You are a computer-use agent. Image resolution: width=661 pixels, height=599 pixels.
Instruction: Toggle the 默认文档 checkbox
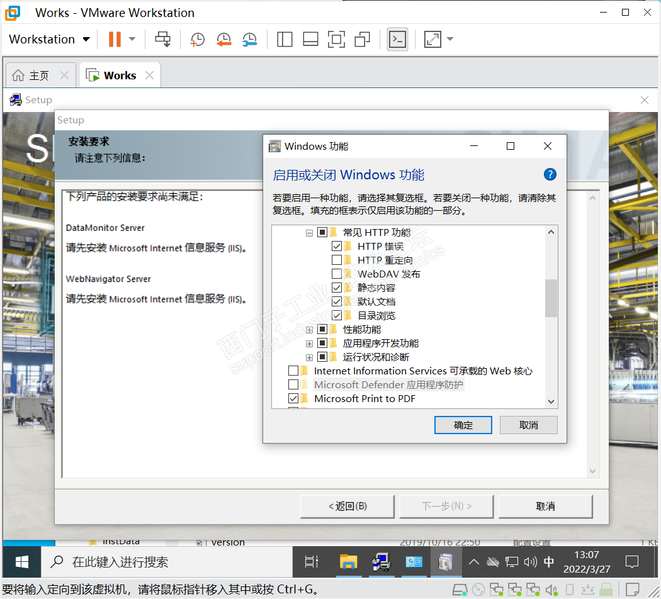(337, 302)
